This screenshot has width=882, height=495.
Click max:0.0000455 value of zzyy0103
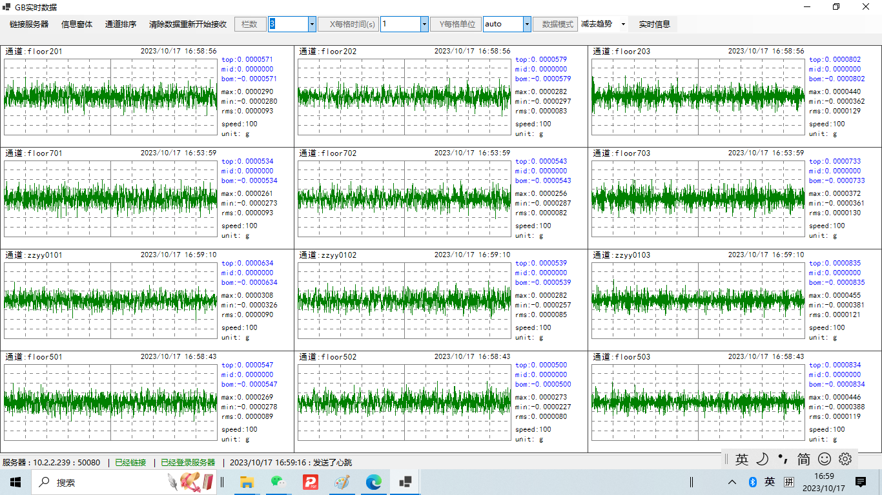pyautogui.click(x=835, y=295)
